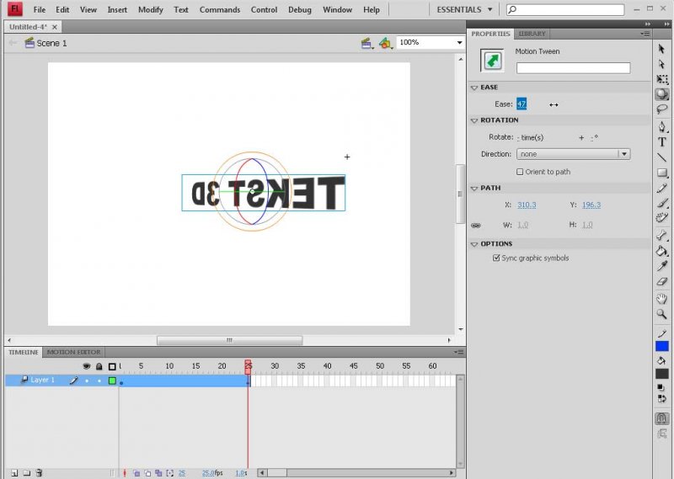The height and width of the screenshot is (479, 674).
Task: Open the Modify menu
Action: pos(150,9)
